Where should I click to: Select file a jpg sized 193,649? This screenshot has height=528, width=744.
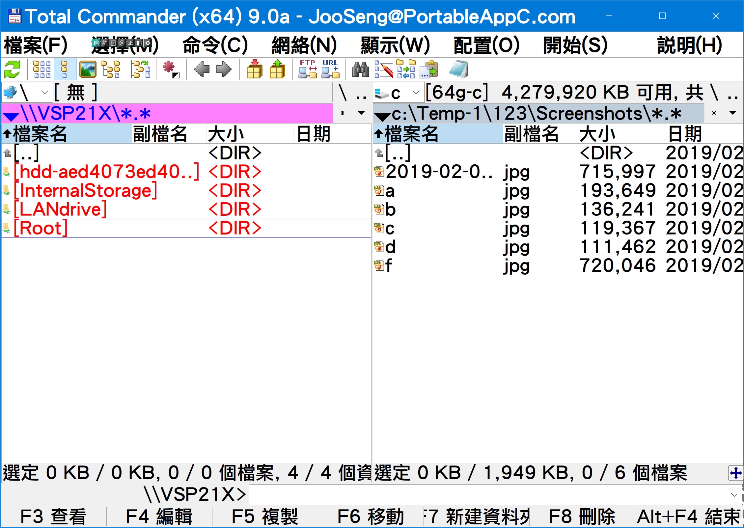pos(558,190)
